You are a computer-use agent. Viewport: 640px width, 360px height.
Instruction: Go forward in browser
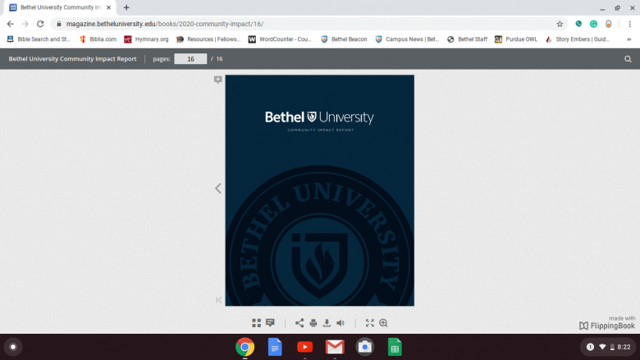point(25,24)
